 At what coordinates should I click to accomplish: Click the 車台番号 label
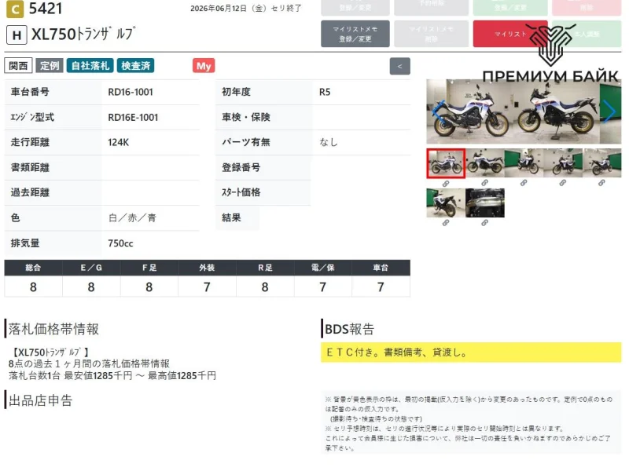pyautogui.click(x=30, y=92)
